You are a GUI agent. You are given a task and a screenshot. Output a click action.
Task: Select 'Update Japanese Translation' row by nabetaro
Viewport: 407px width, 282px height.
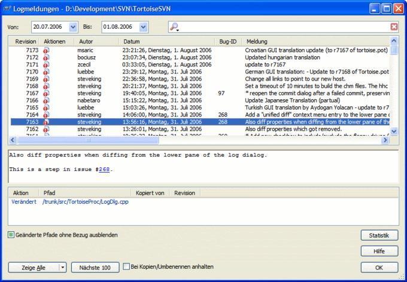(x=200, y=100)
